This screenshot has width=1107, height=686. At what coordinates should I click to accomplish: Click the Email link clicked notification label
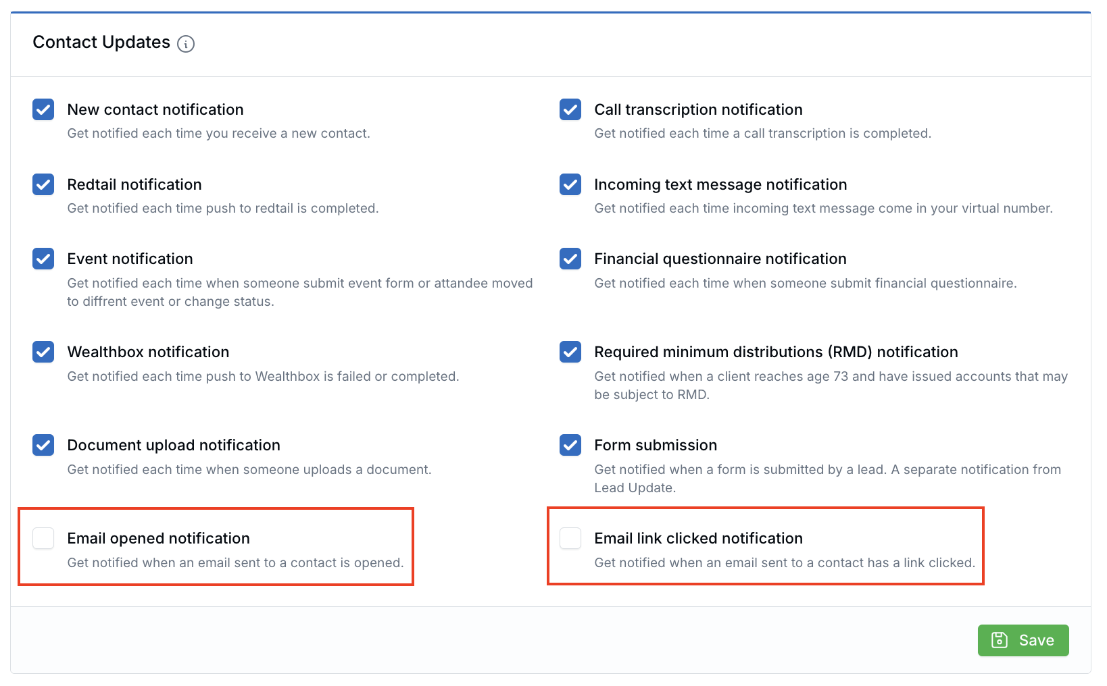click(x=699, y=538)
